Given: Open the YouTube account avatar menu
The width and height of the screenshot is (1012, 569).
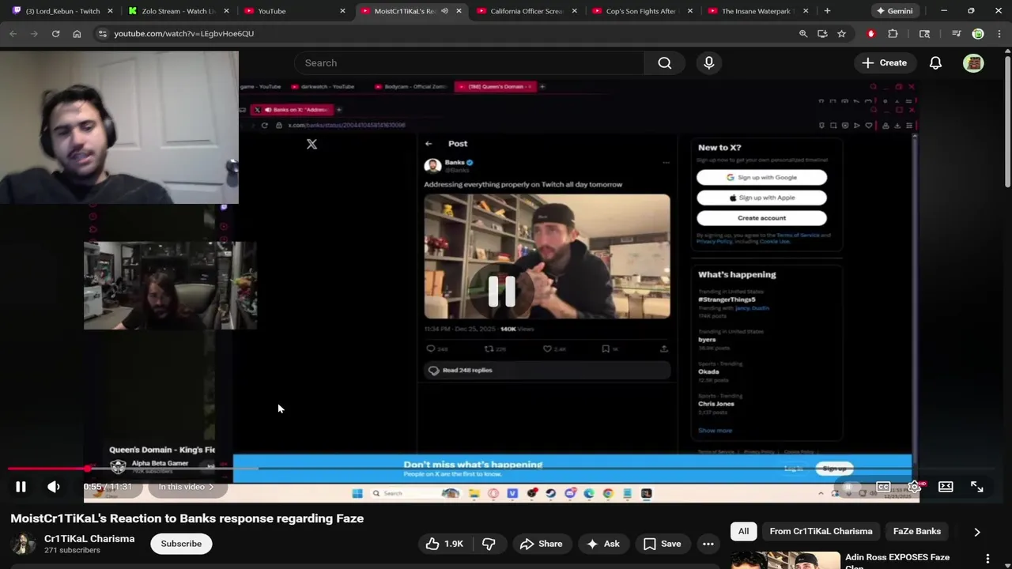Looking at the screenshot, I should click(973, 63).
